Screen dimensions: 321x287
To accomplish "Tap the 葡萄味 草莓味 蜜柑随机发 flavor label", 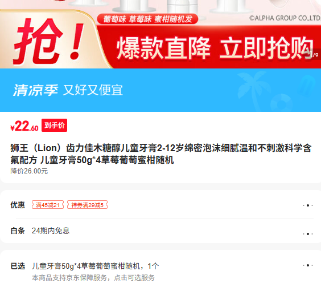I will click(147, 19).
